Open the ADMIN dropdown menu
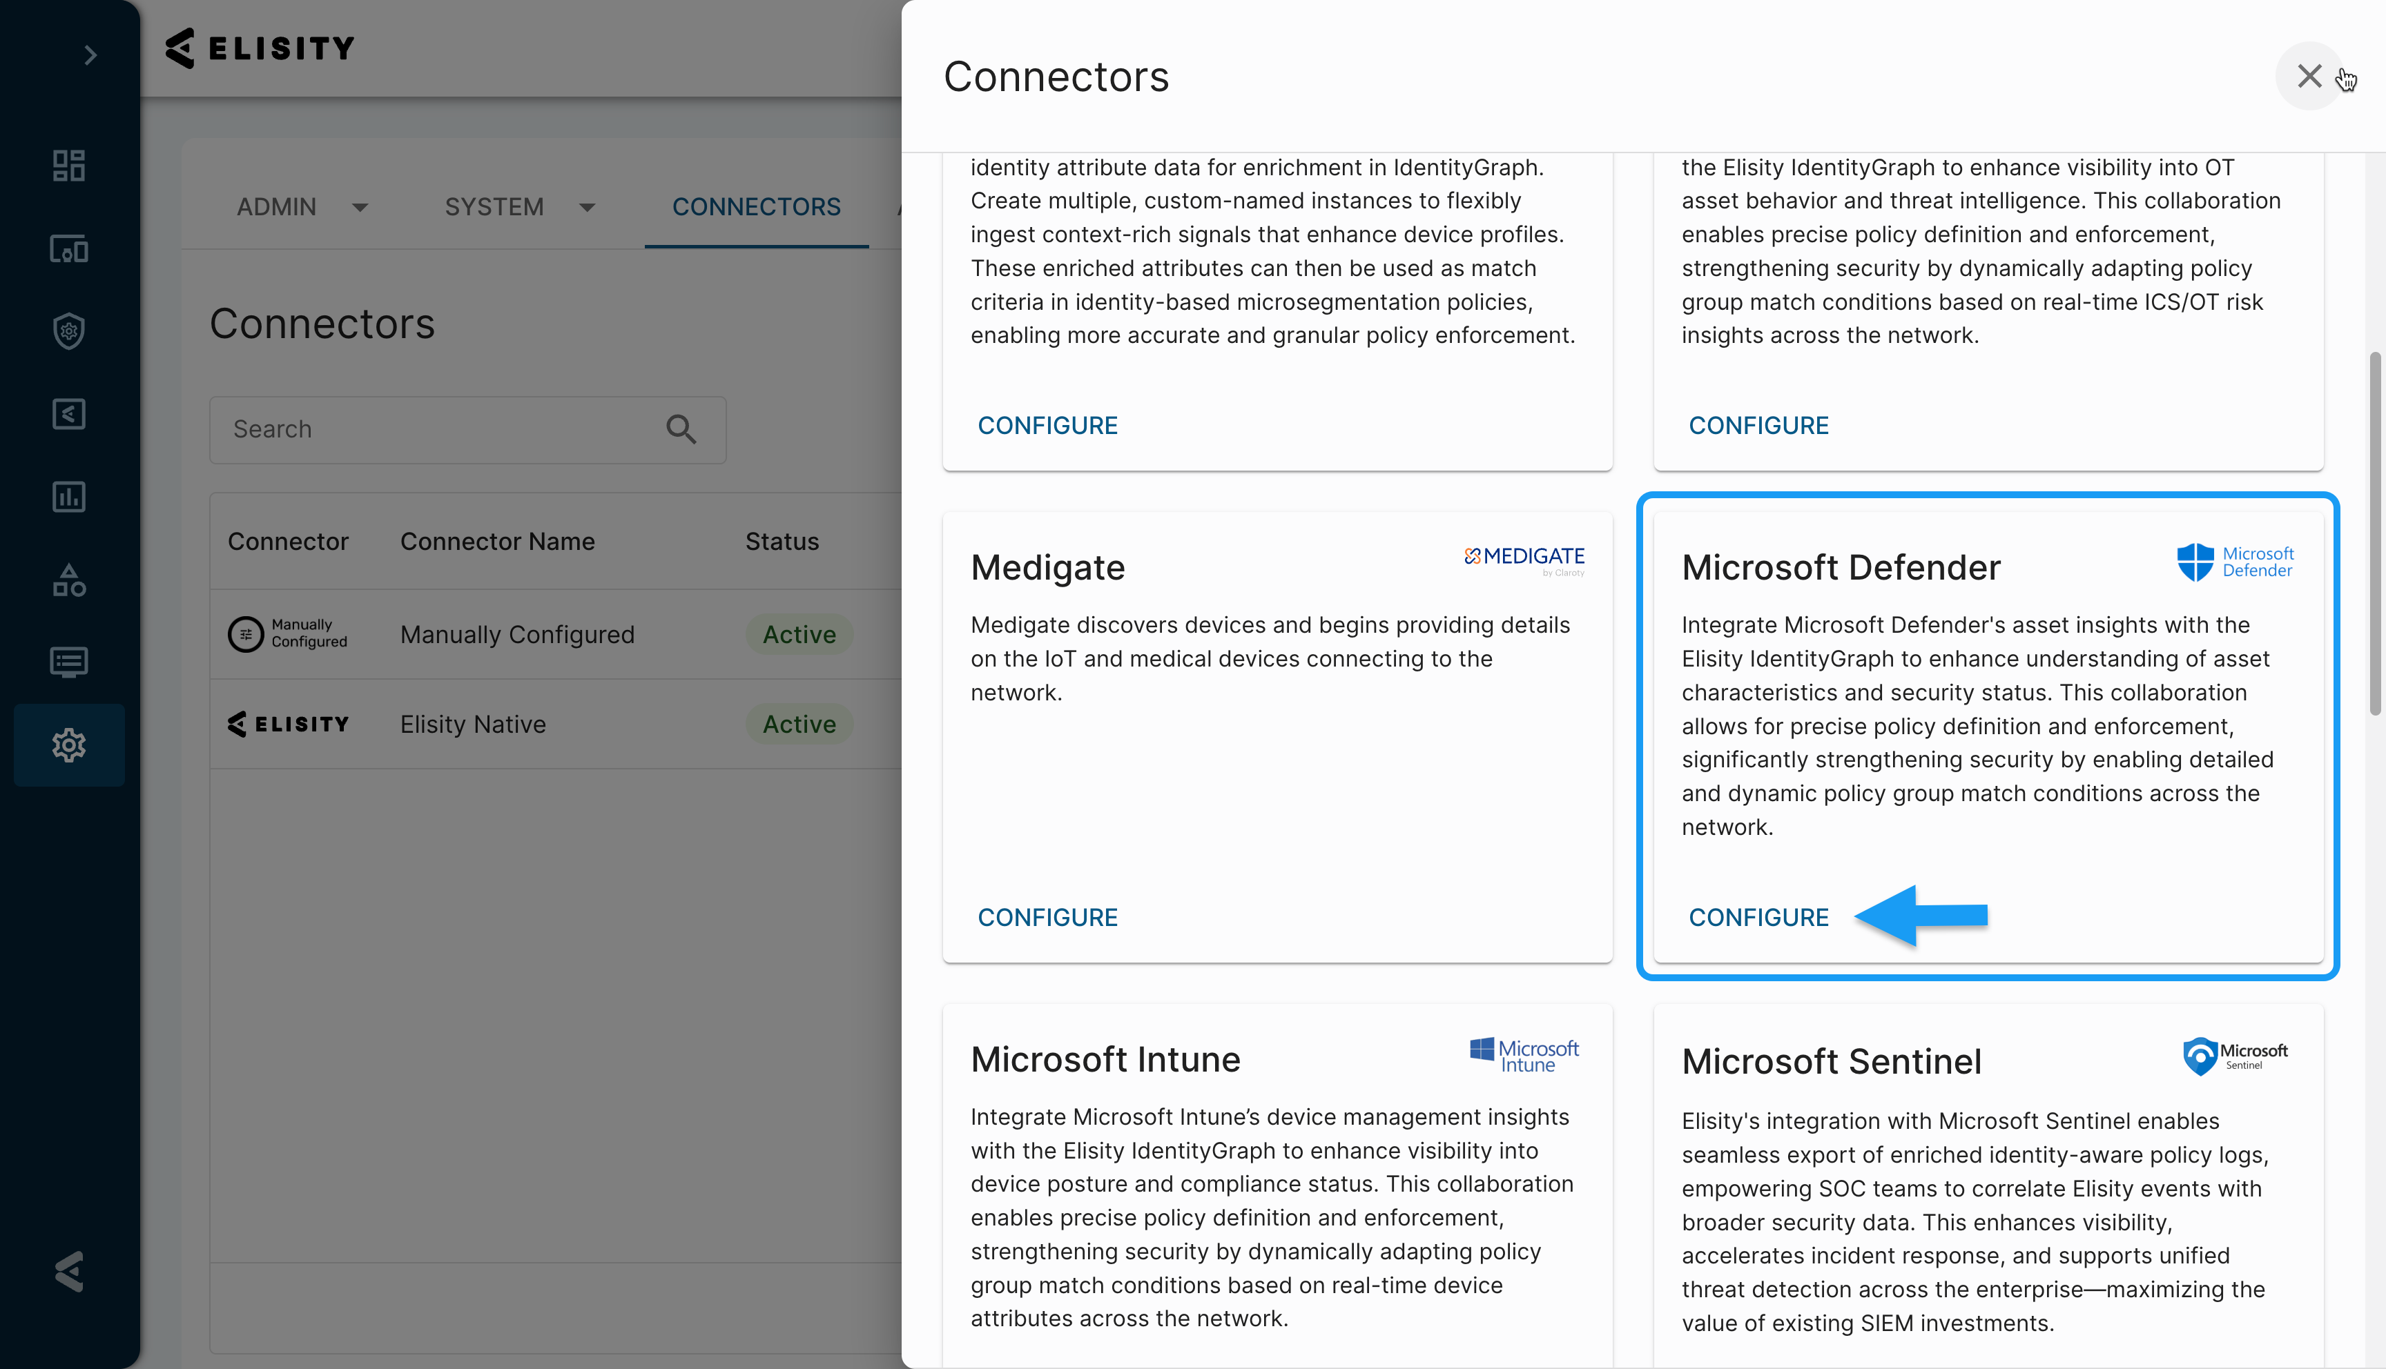This screenshot has height=1369, width=2386. (x=301, y=207)
